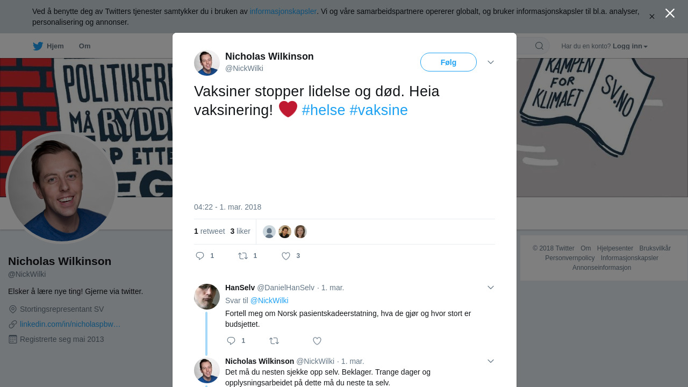Screen dimensions: 688x387
Task: Open the Logg inn dropdown
Action: pos(630,46)
